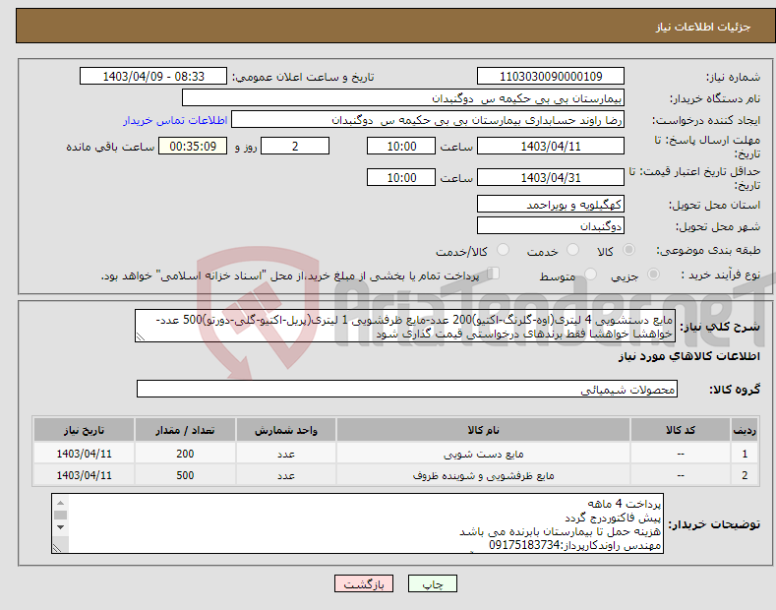Select the کالا radio button
Viewport: 776px width, 610px height.
[628, 250]
